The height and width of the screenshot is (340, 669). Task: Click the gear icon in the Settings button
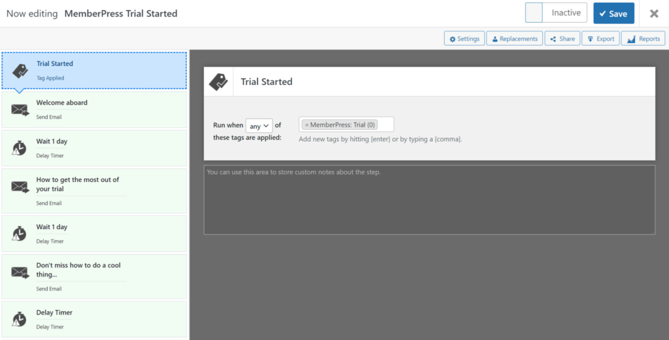[x=453, y=39]
